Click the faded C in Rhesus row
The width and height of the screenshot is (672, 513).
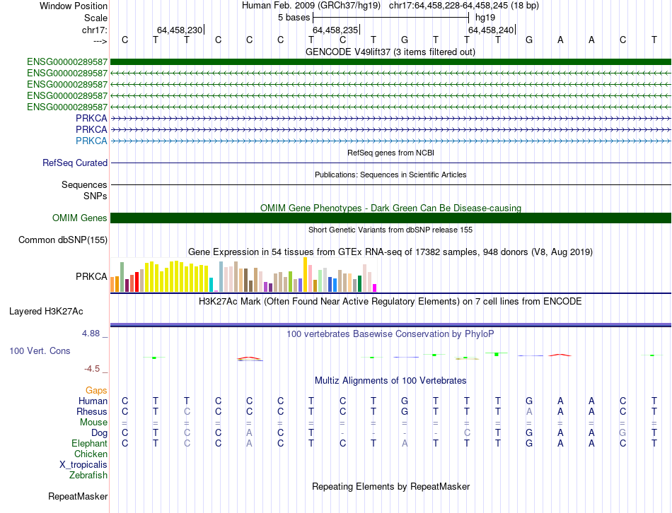click(x=187, y=411)
